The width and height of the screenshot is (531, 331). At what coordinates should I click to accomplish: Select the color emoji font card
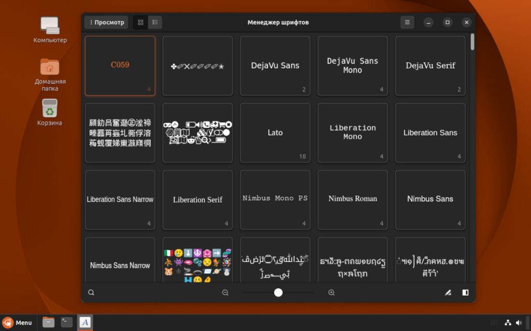click(x=198, y=260)
